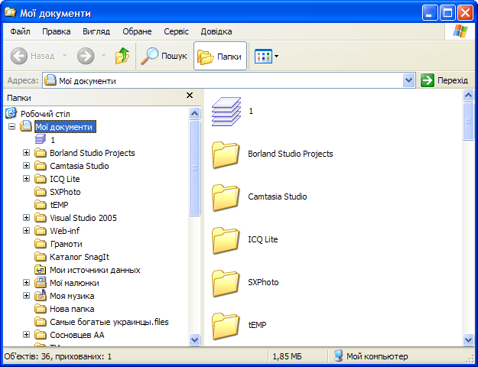
Task: Expand Мої малюнки tree node
Action: pyautogui.click(x=27, y=283)
